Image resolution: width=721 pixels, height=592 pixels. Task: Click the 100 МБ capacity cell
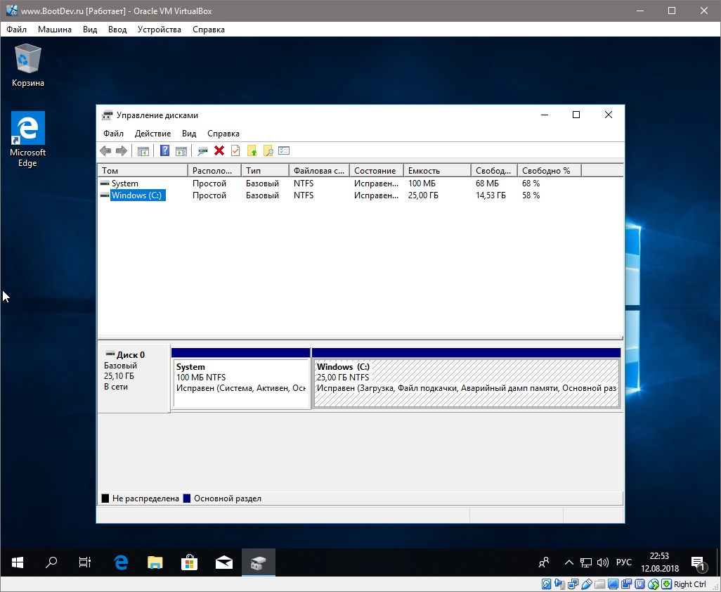(x=422, y=183)
